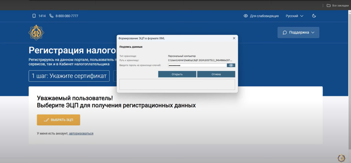This screenshot has width=351, height=163.
Task: Click the key storage password field
Action: tap(197, 65)
